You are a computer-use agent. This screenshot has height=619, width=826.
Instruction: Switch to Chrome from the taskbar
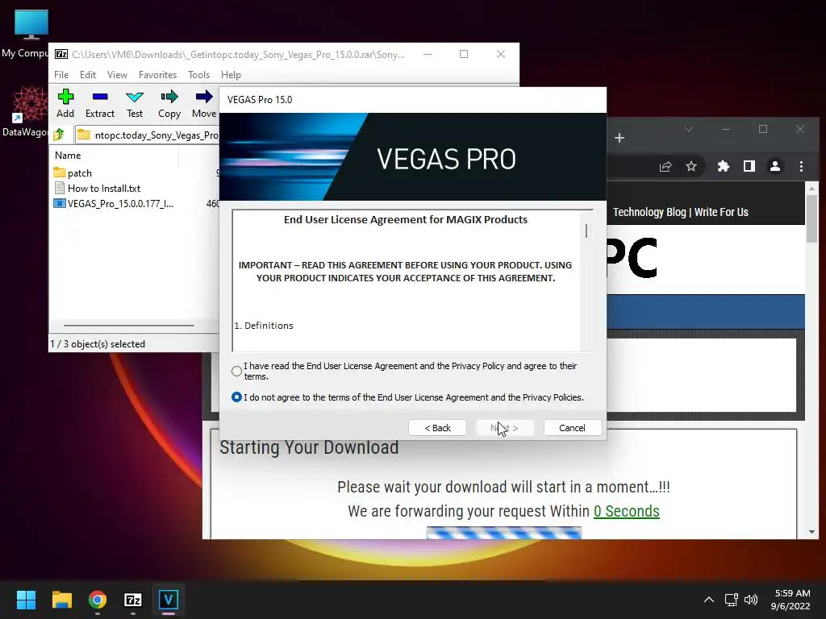pos(97,600)
